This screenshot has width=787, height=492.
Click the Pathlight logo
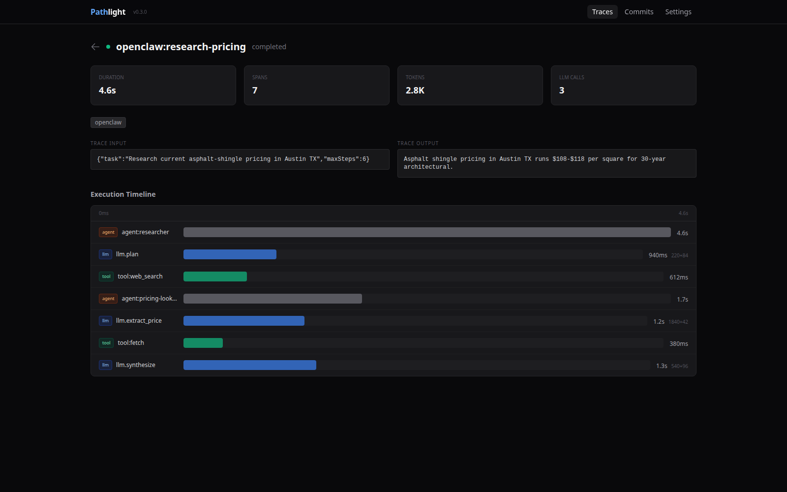click(108, 12)
